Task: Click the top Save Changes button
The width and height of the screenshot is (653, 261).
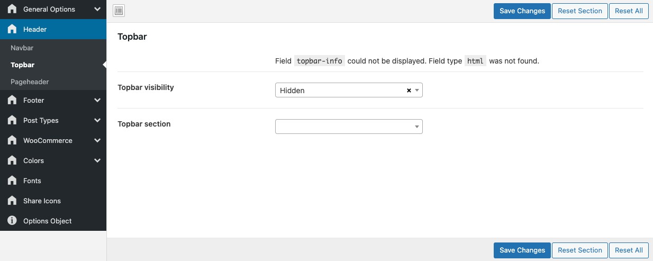Action: 522,11
